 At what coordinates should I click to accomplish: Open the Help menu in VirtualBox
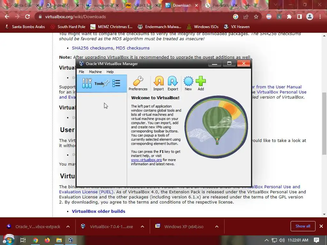(x=110, y=72)
